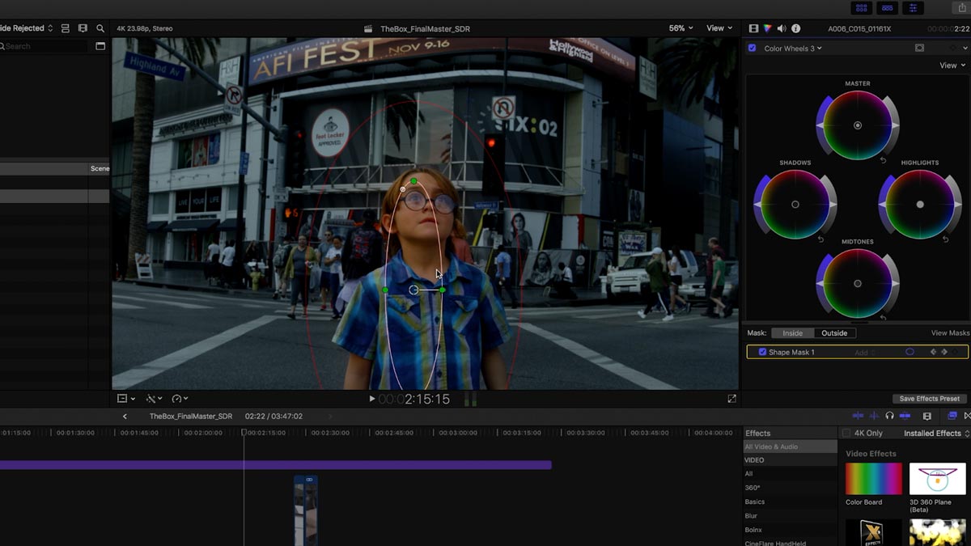The image size is (971, 546).
Task: Go to previous keyframe on Shape Mask 1
Action: point(934,353)
